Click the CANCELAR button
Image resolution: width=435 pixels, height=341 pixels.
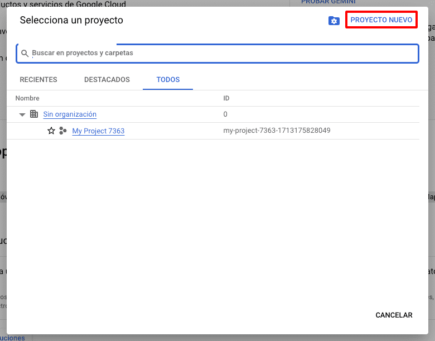[x=394, y=315]
